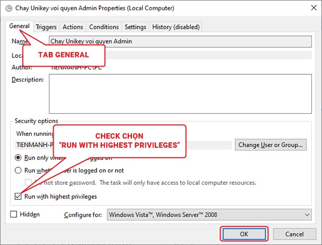Switch to the General tab
The height and width of the screenshot is (245, 322).
click(x=19, y=26)
